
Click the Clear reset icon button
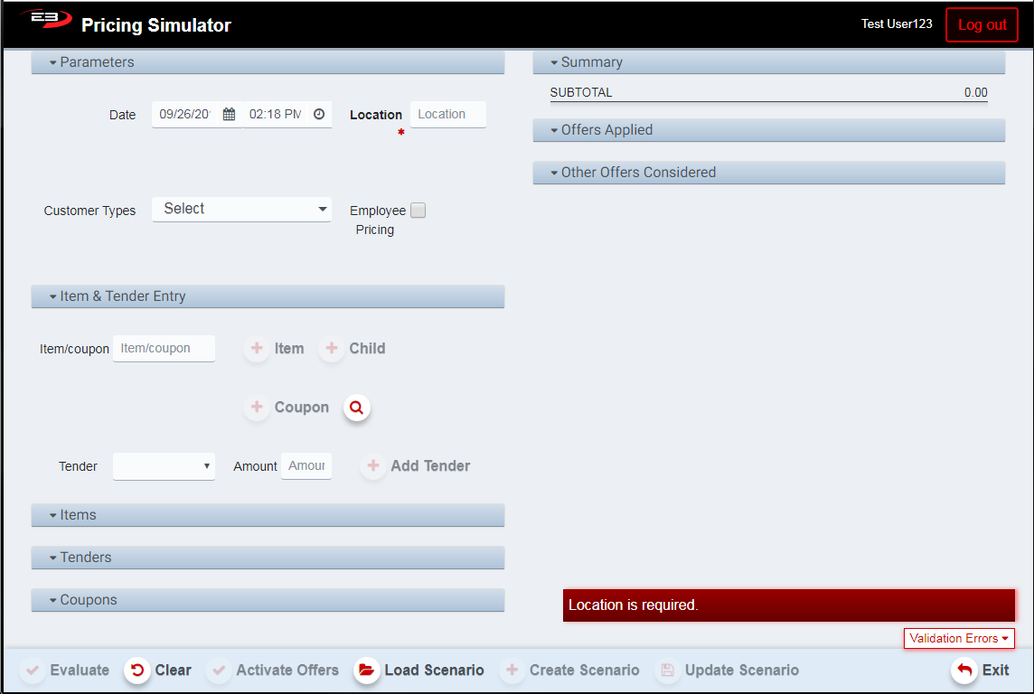point(137,671)
